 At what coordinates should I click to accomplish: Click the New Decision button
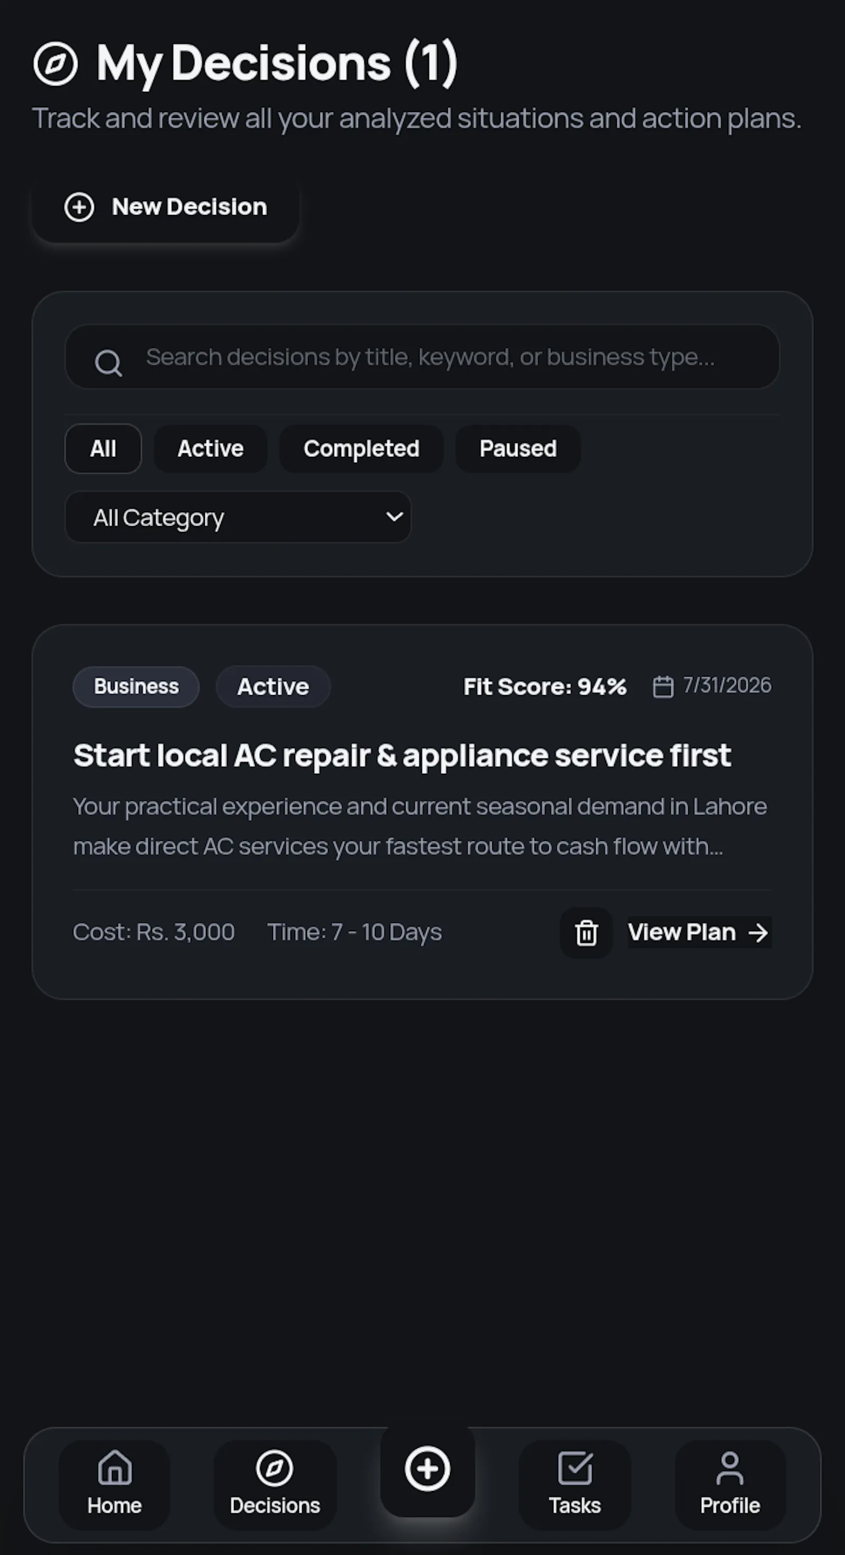165,207
